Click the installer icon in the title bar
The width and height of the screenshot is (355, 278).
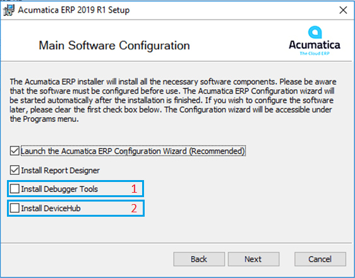pos(9,10)
